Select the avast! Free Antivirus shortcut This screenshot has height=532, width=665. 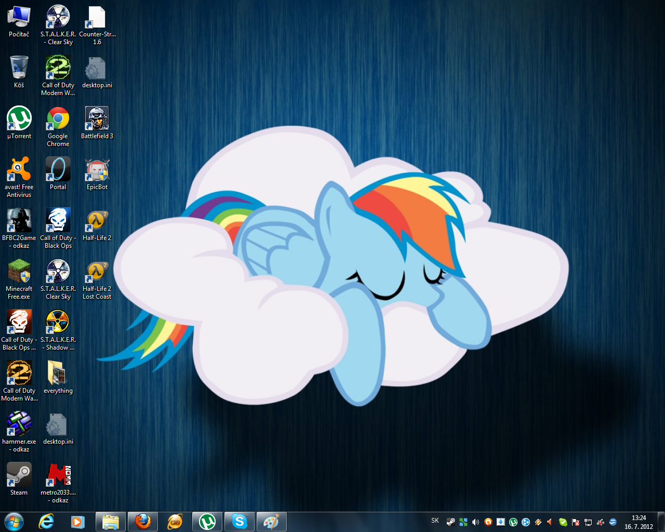tap(19, 177)
